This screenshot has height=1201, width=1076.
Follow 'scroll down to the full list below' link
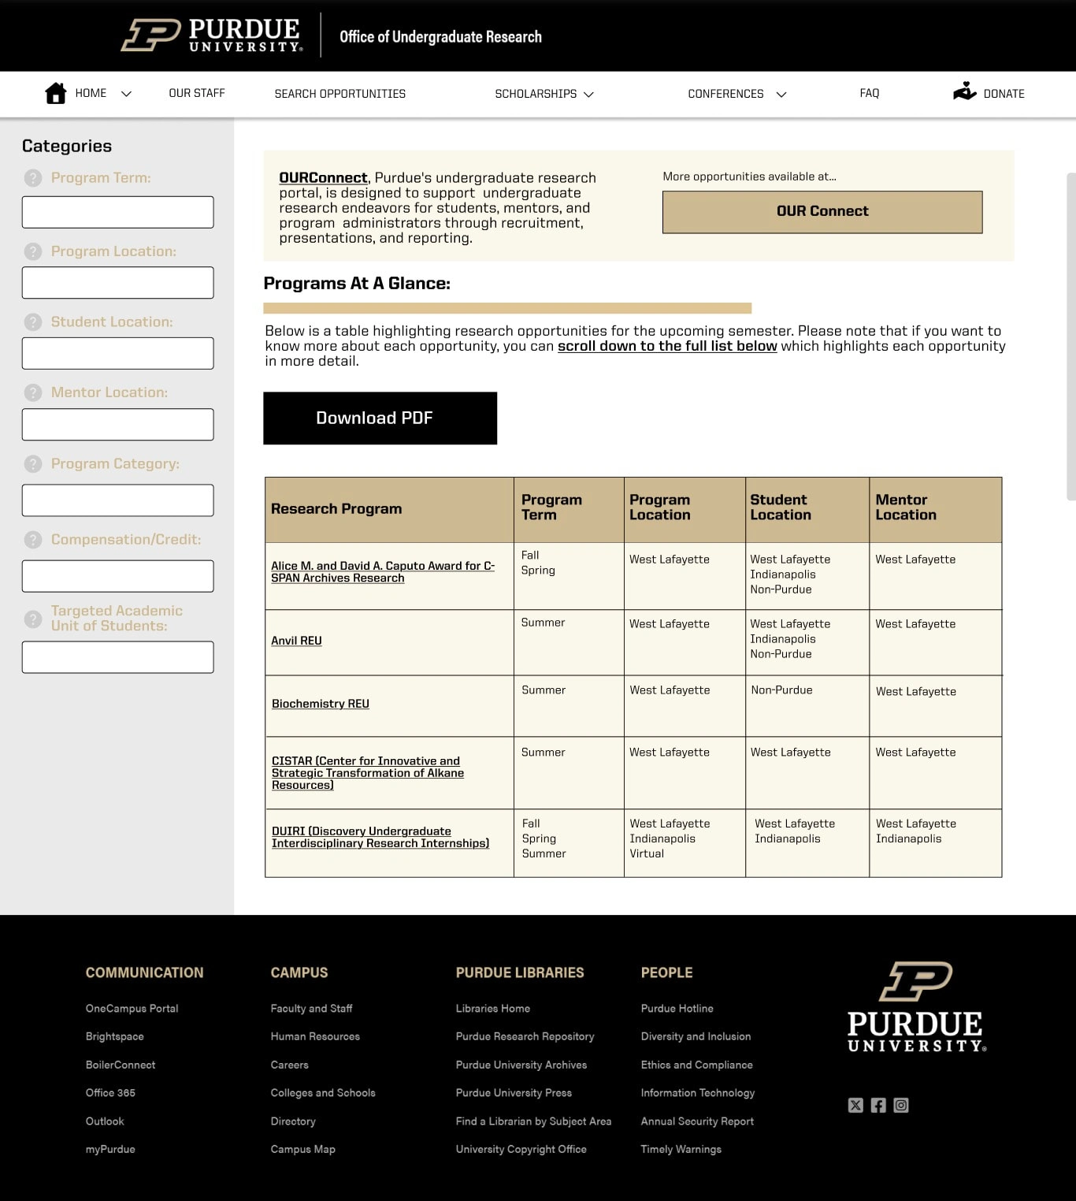[x=667, y=346]
